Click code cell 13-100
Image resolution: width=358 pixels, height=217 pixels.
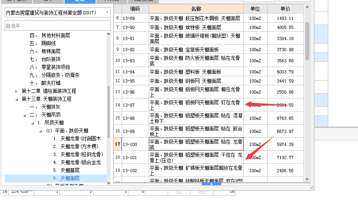pyautogui.click(x=135, y=144)
